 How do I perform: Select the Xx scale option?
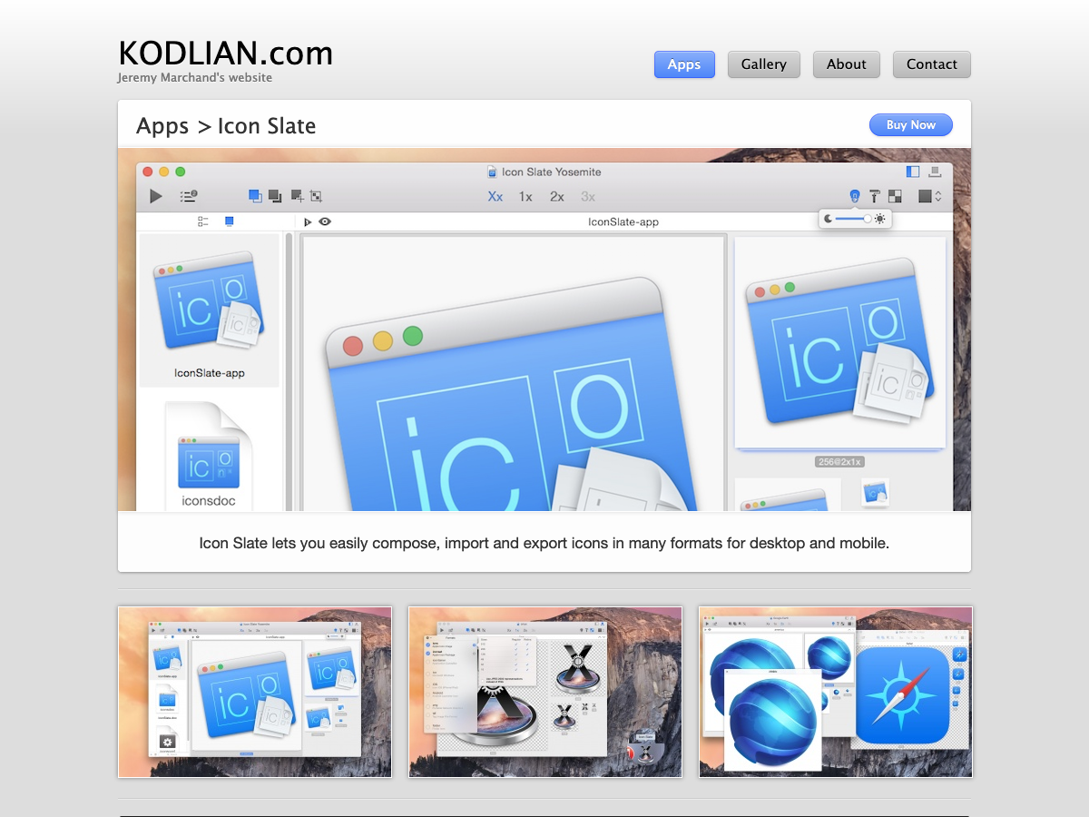point(495,196)
